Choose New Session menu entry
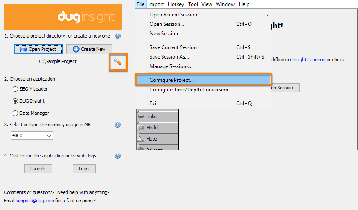 click(x=203, y=34)
